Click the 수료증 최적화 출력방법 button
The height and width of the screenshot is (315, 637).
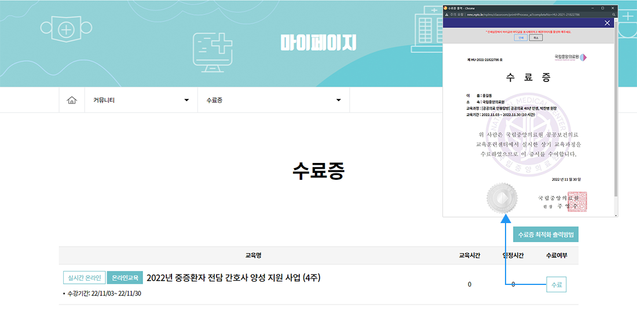click(546, 234)
